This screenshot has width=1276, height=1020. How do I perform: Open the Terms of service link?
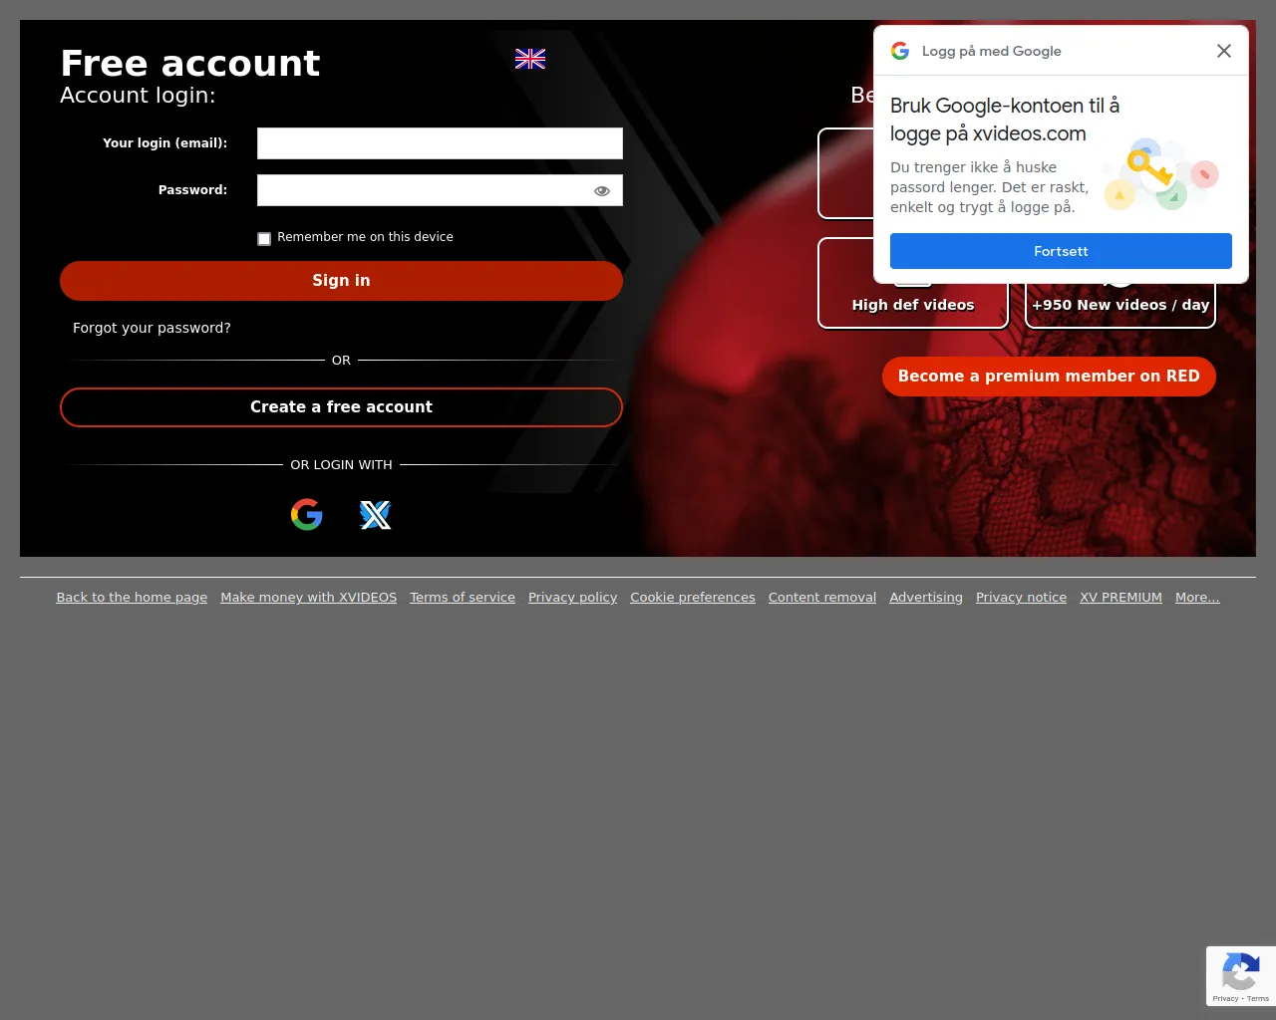(463, 598)
